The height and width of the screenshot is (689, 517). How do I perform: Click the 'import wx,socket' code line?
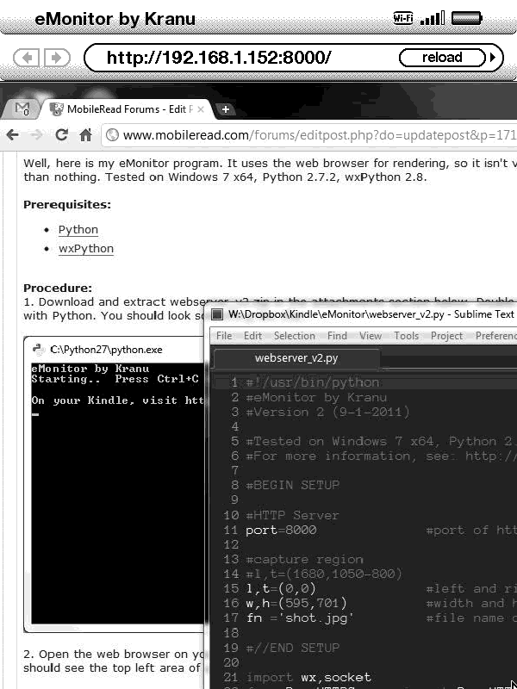[x=308, y=678]
